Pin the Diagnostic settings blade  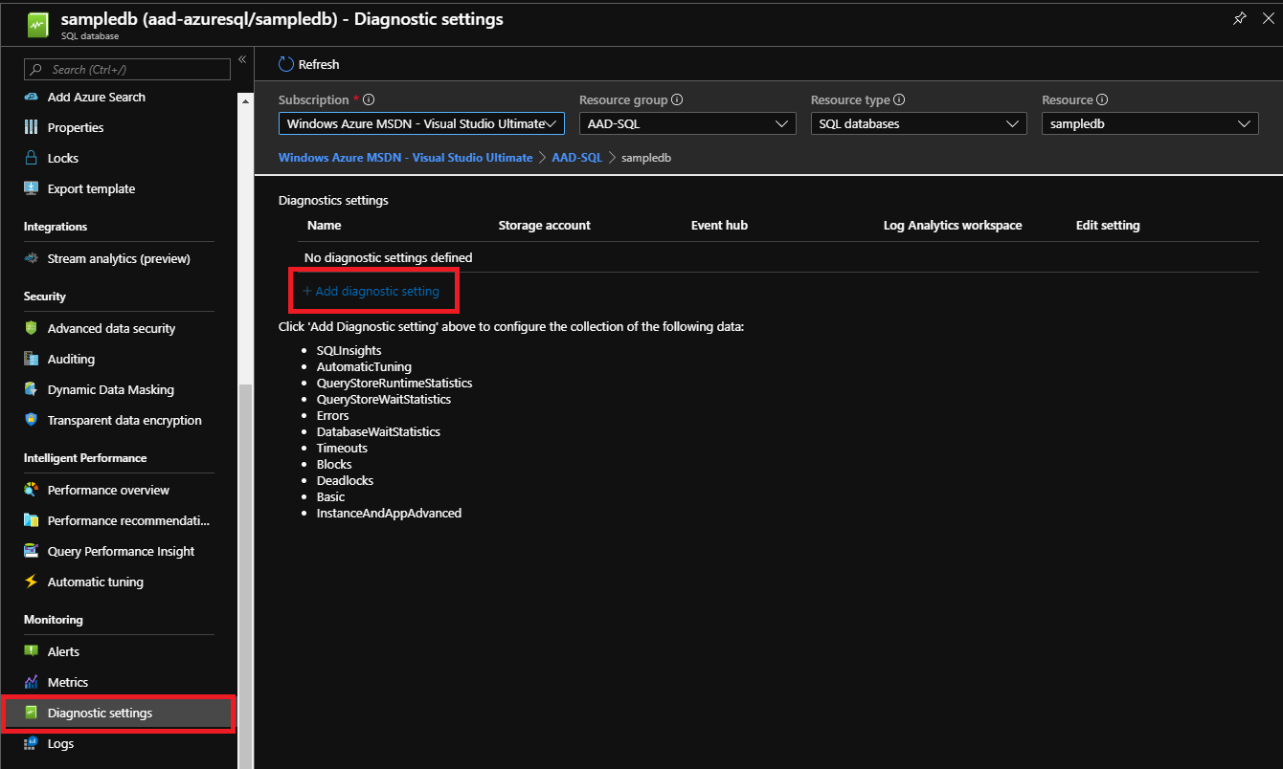tap(1239, 17)
